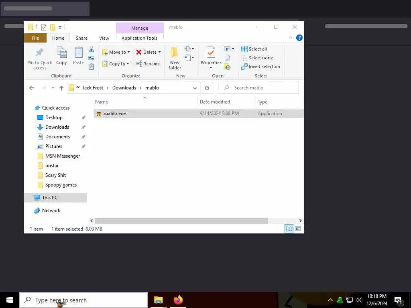This screenshot has height=308, width=411.
Task: Click the Paste clipboard icon
Action: 78,53
